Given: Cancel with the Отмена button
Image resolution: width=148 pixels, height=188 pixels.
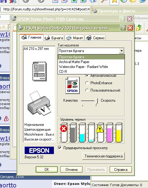Looking at the screenshot, I should point(72,169).
